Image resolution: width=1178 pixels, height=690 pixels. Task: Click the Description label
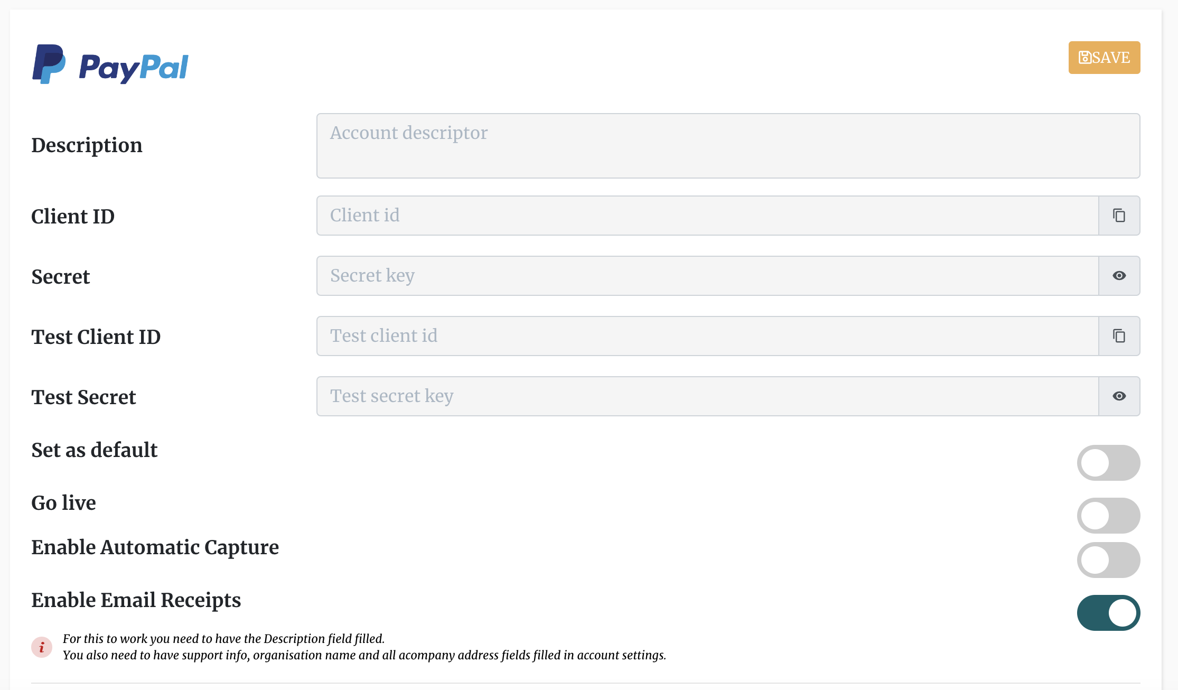coord(87,145)
